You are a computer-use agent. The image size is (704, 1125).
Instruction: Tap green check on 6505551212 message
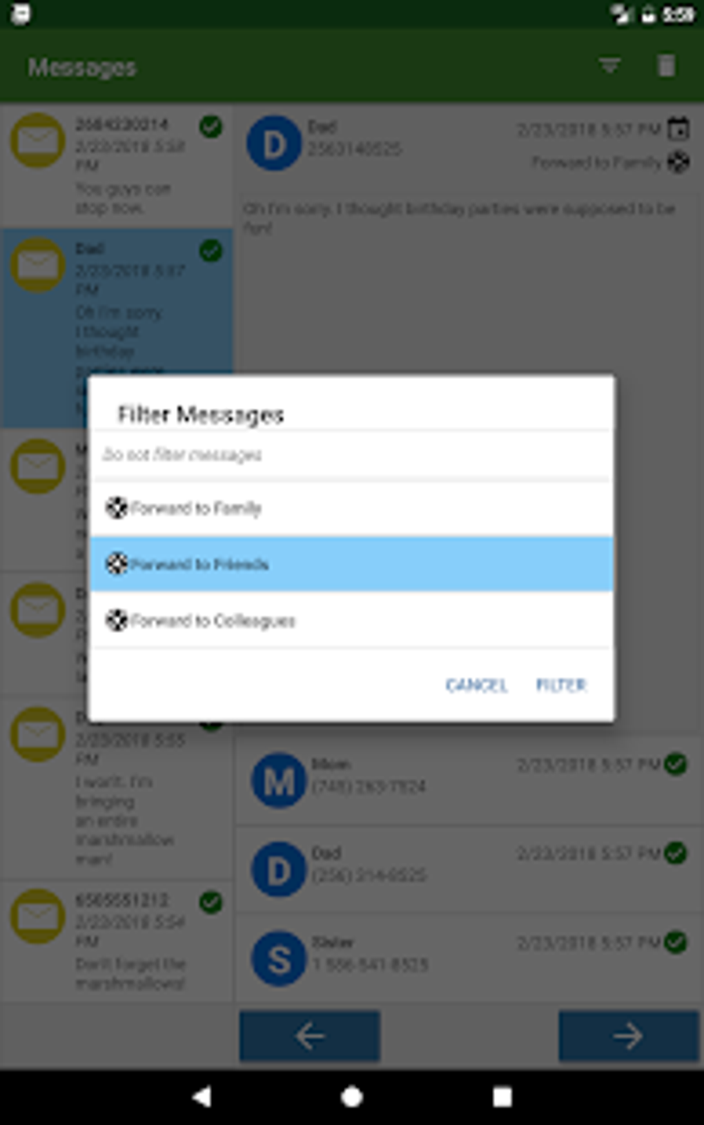pos(211,902)
